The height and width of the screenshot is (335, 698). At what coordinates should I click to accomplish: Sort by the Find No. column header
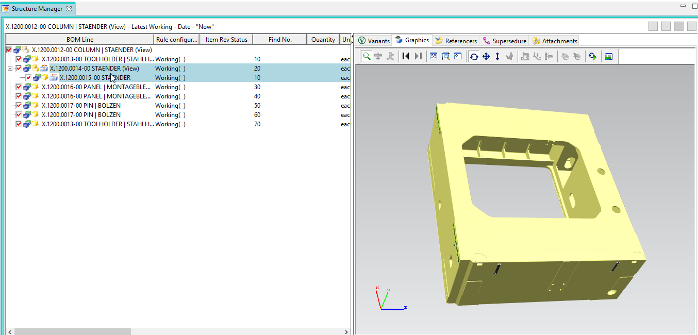[x=280, y=40]
